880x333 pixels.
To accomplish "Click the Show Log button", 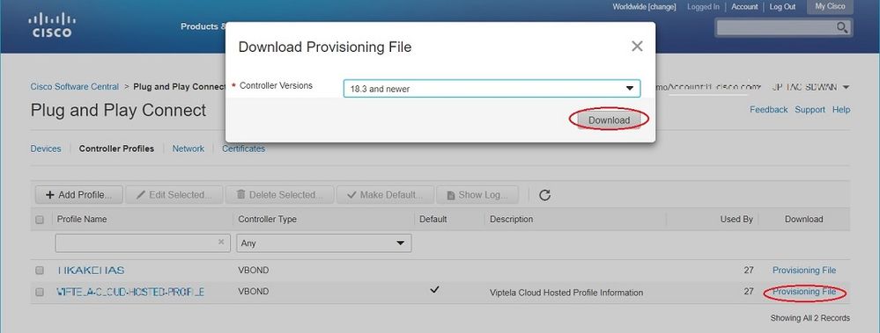I will pos(477,195).
